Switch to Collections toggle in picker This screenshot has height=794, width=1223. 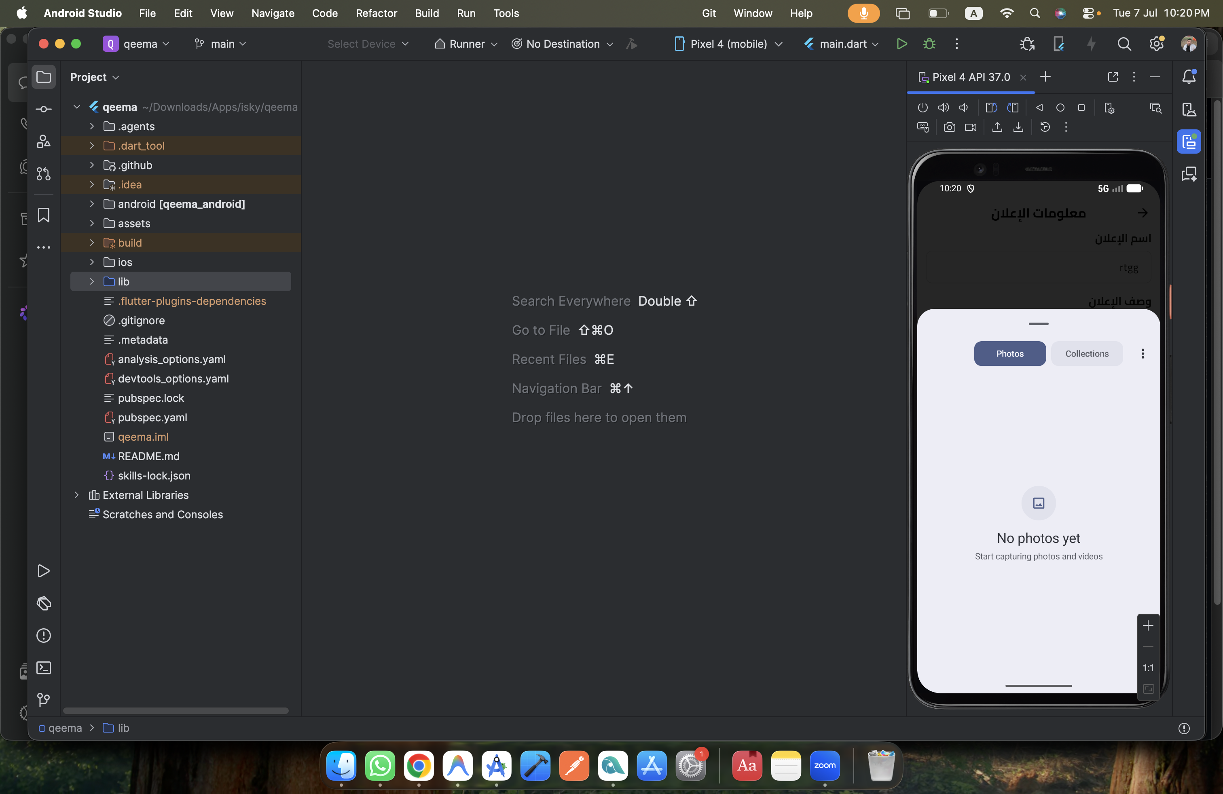coord(1086,353)
